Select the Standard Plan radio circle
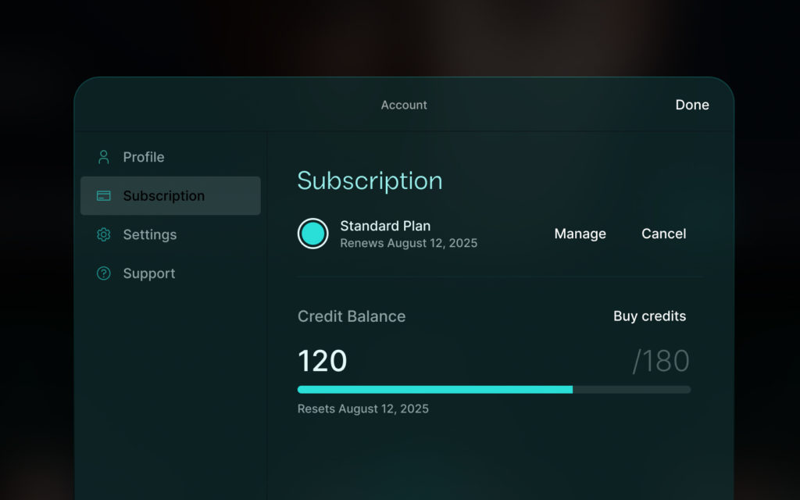This screenshot has height=500, width=800. point(312,234)
